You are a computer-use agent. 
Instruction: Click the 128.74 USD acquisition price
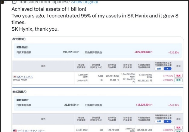113,130
